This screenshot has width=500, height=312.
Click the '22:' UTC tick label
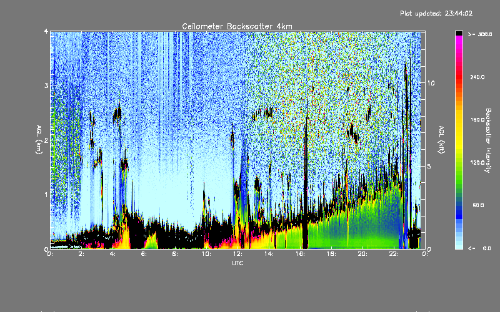[x=394, y=254]
